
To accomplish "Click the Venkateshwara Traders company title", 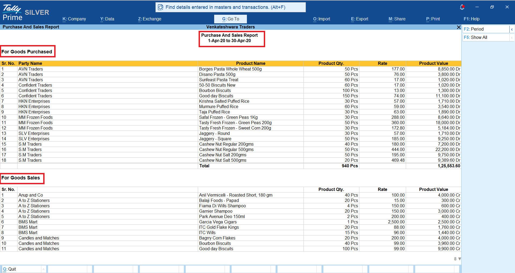I will point(231,27).
